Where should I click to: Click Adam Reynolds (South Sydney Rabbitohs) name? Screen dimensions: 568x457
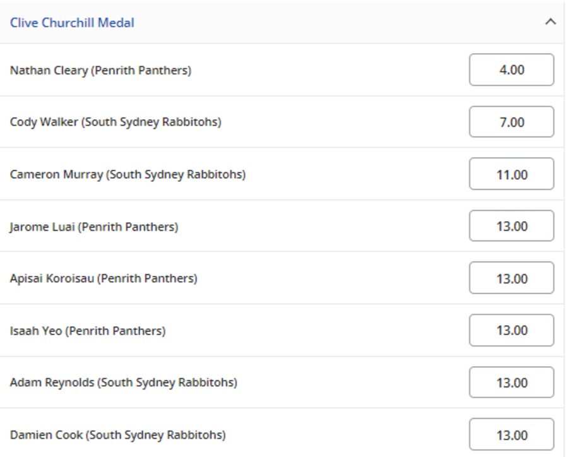tap(124, 383)
